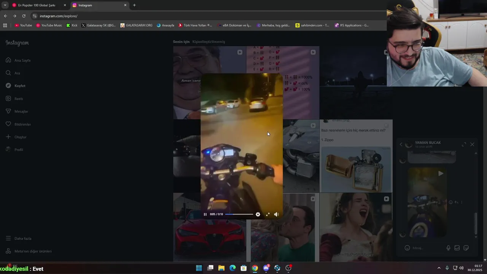This screenshot has height=274, width=487.
Task: Expand Daha fazla menu
Action: pyautogui.click(x=18, y=239)
